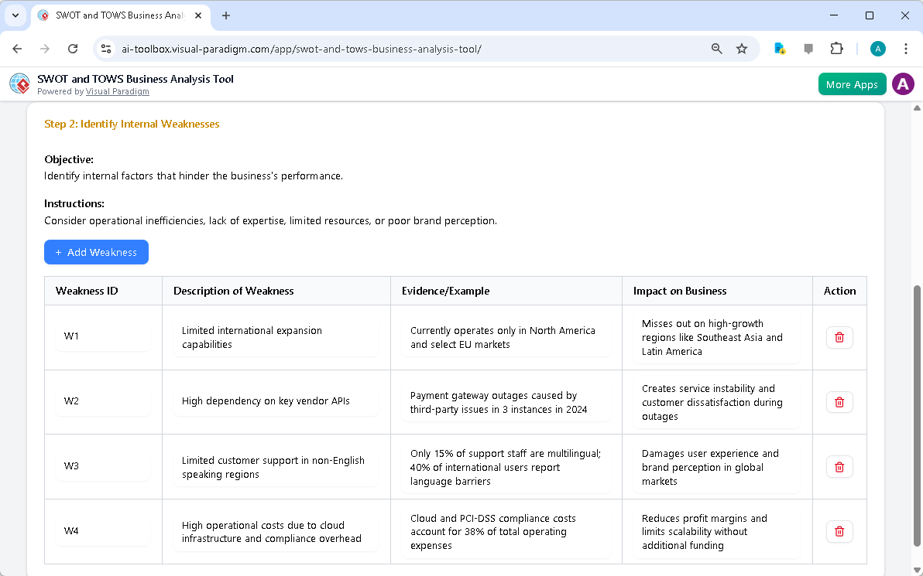Open the Chrome three-dot menu

(906, 48)
